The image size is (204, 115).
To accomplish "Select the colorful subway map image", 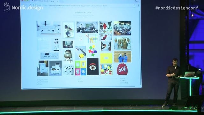I will pos(92,38).
